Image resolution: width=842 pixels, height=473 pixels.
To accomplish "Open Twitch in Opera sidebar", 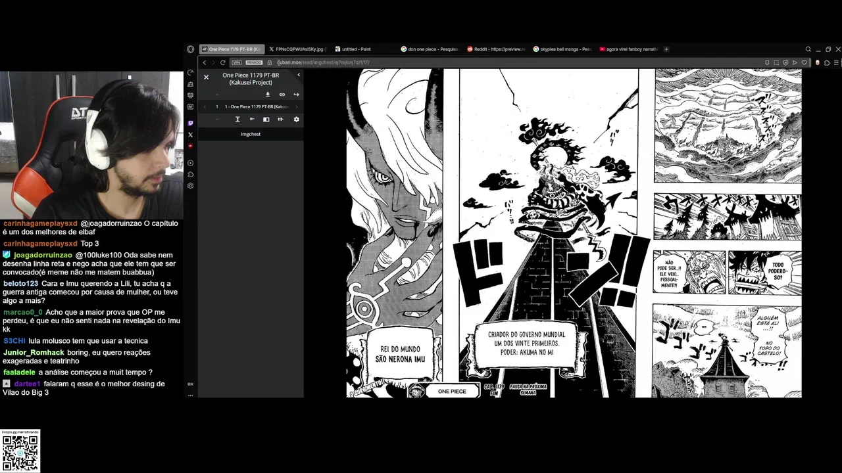I will click(x=191, y=123).
